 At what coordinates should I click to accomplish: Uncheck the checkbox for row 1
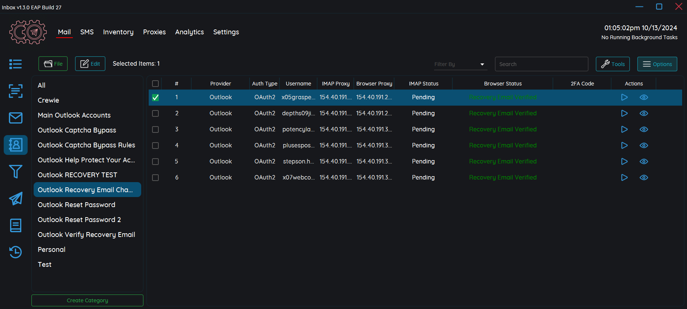(x=155, y=97)
